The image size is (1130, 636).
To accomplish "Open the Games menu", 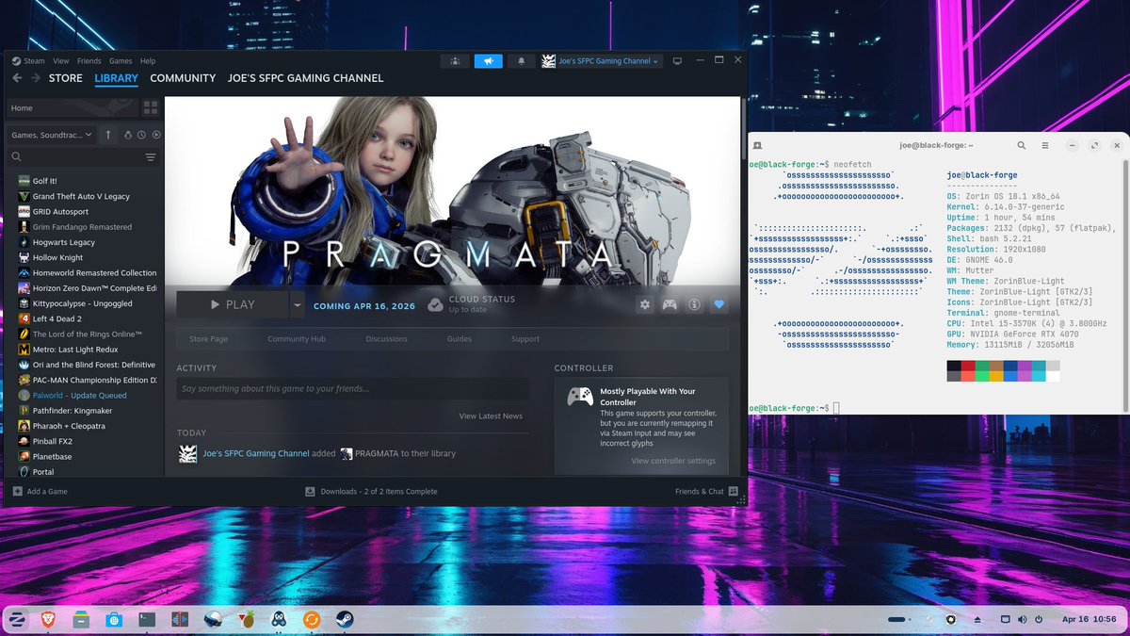I will [x=121, y=61].
